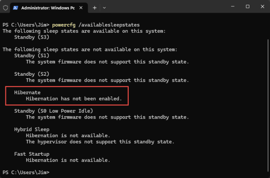Click the Fast Startup heading
This screenshot has width=270, height=178.
[32, 154]
